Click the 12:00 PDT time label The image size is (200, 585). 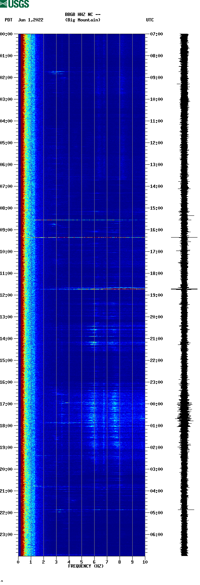[7, 295]
